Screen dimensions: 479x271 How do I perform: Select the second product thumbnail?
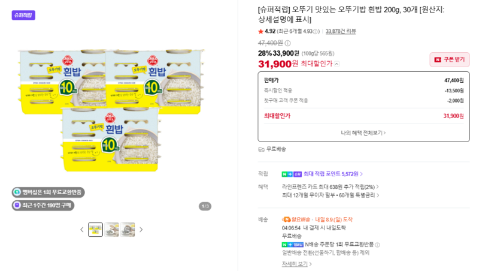pyautogui.click(x=111, y=230)
